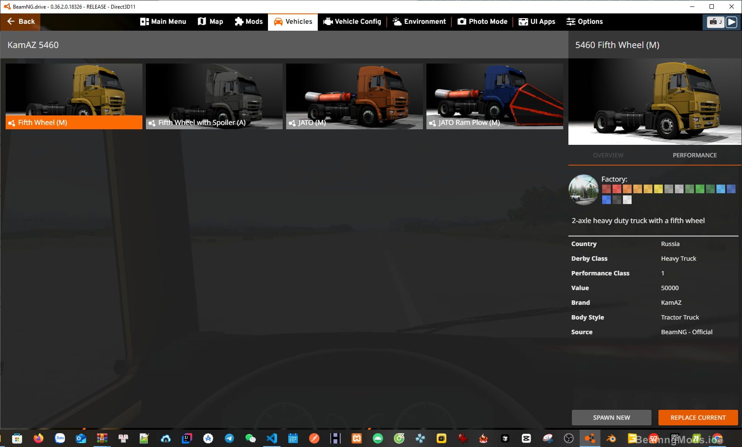742x447 pixels.
Task: Open OBS Studio from the taskbar
Action: 568,438
